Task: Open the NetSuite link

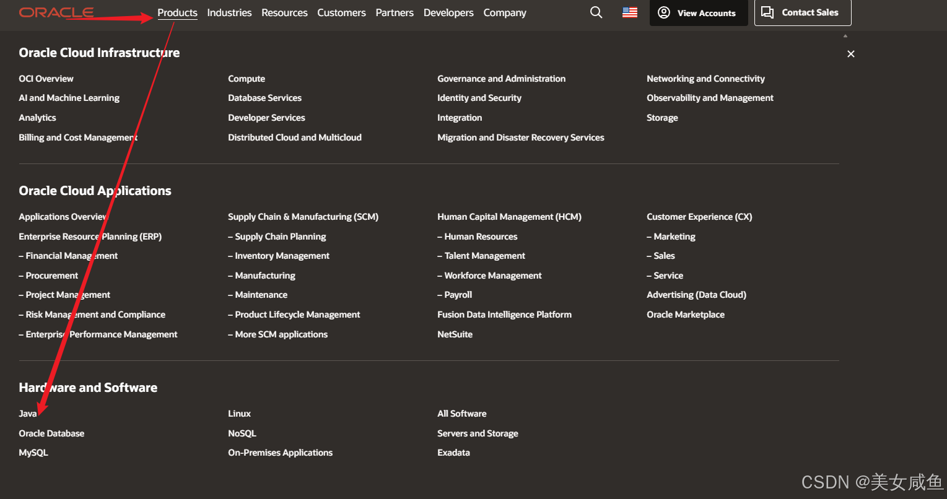Action: 455,334
